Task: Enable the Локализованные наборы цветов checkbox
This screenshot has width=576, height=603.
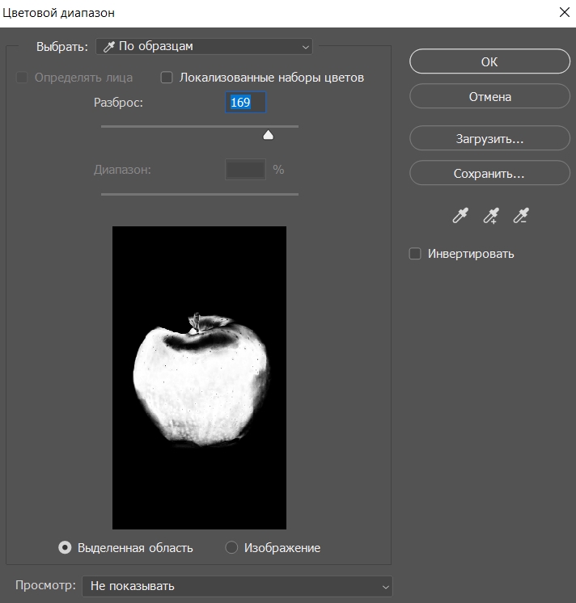Action: click(167, 78)
